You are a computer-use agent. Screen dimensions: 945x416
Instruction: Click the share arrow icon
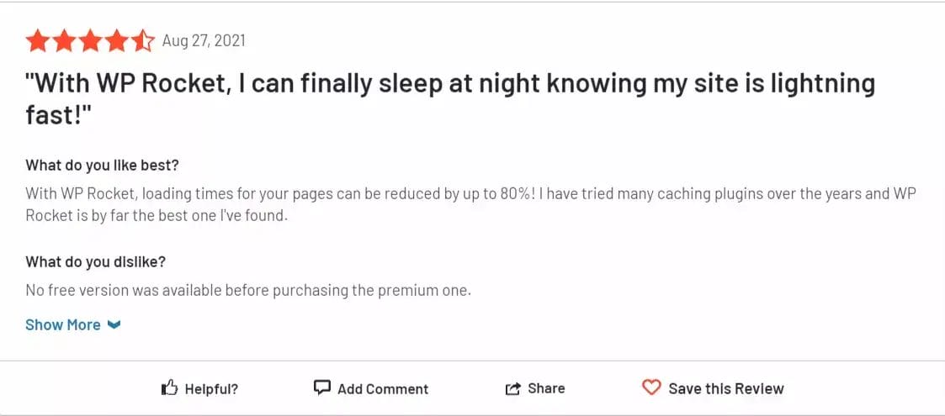coord(512,388)
